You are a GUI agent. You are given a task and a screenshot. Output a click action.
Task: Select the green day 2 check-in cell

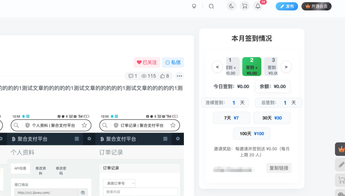coord(252,66)
